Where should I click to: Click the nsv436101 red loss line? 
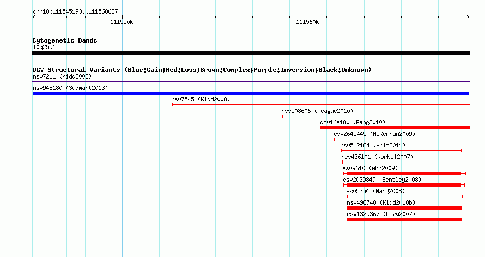click(406, 162)
